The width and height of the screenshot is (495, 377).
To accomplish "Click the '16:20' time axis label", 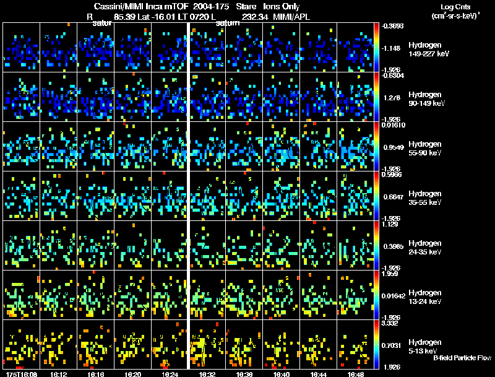I will (132, 374).
